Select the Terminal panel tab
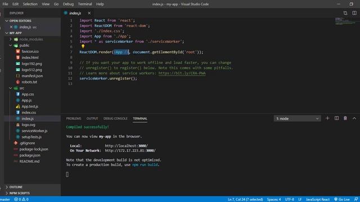Viewport: 360px width, 202px height. tap(140, 118)
